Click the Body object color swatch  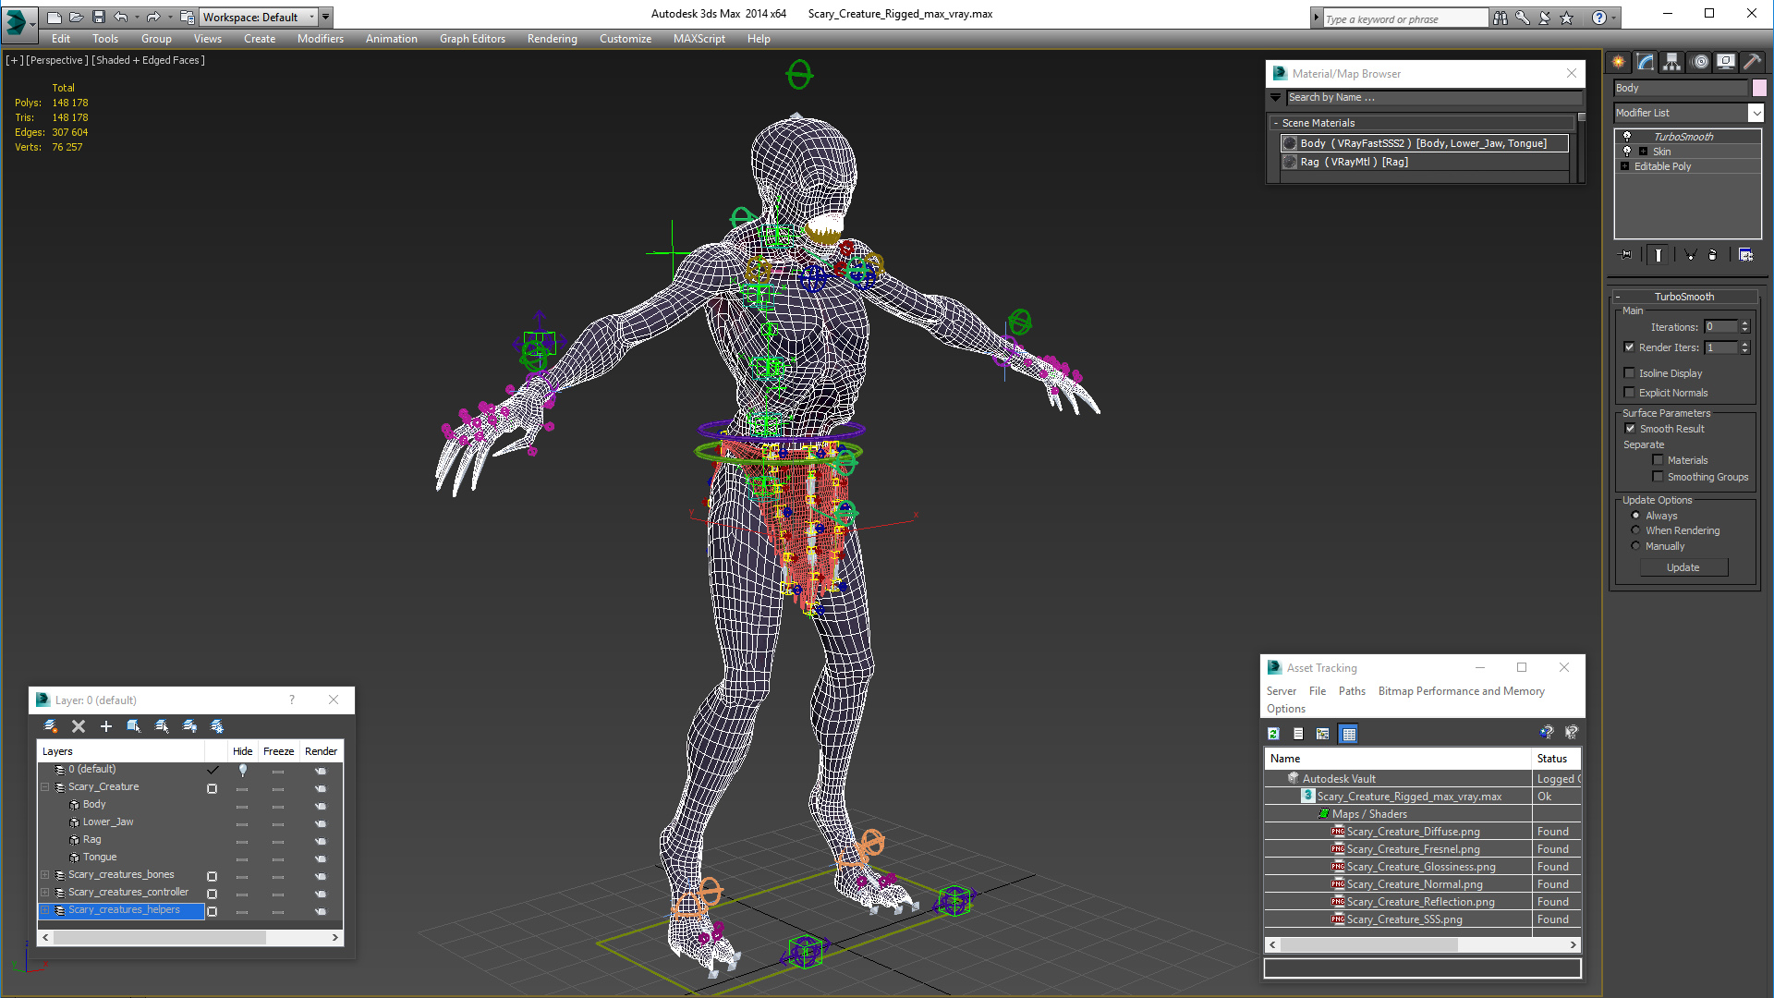(x=1759, y=88)
